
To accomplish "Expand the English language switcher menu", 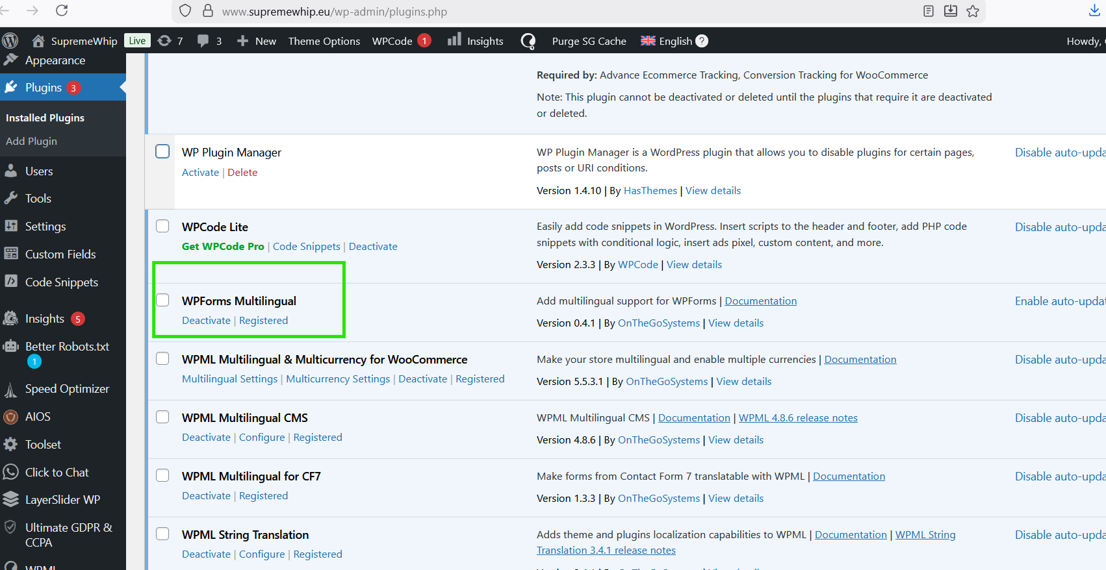I will [667, 41].
